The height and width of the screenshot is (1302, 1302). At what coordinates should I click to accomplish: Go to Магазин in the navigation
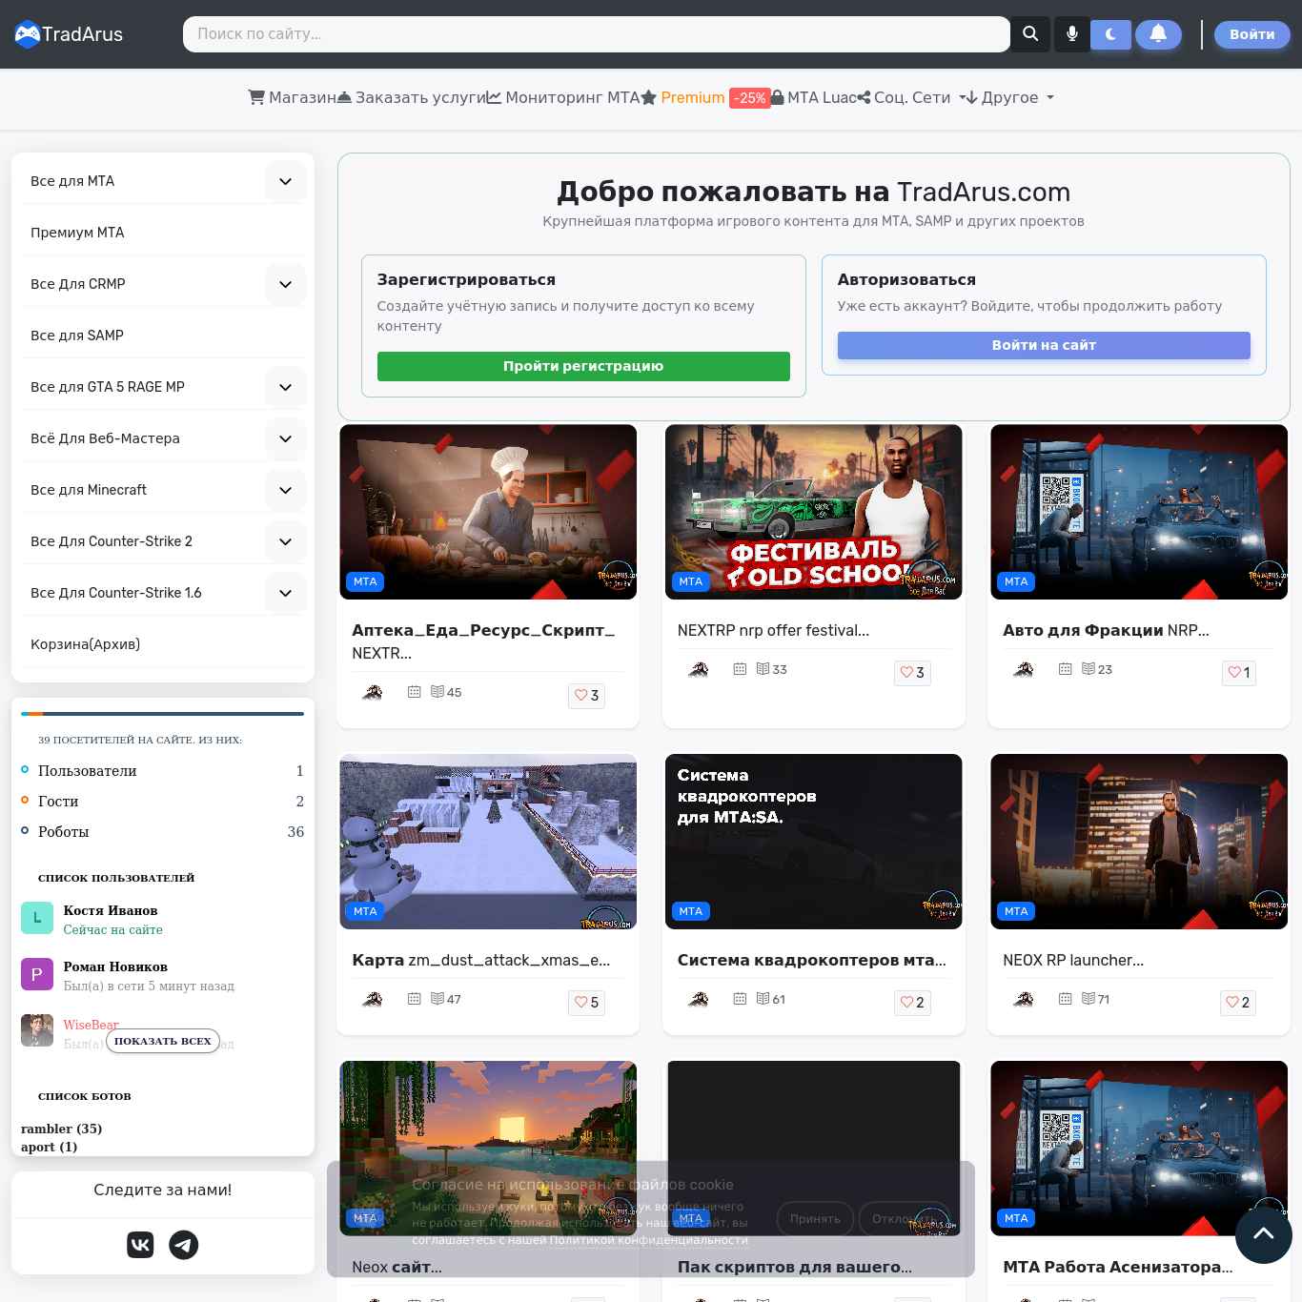pos(292,97)
